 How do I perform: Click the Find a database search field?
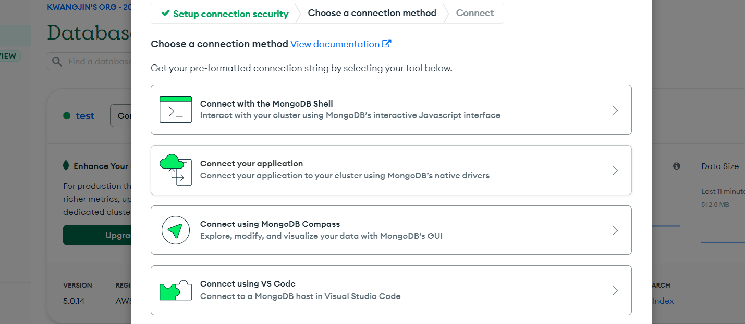[99, 61]
